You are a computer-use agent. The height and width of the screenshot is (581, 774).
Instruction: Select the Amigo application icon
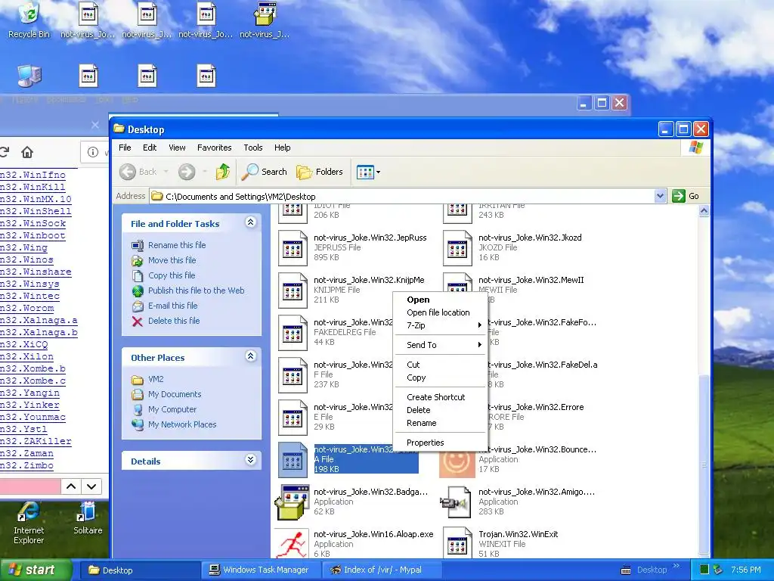pos(456,502)
